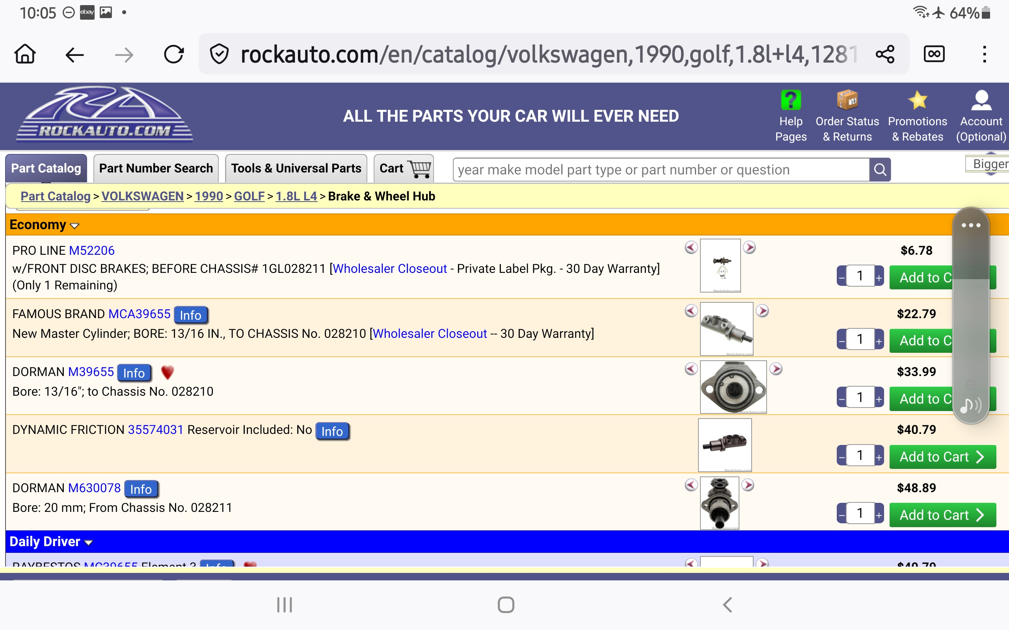Open Tools & Universal Parts tab
This screenshot has width=1009, height=630.
click(296, 169)
